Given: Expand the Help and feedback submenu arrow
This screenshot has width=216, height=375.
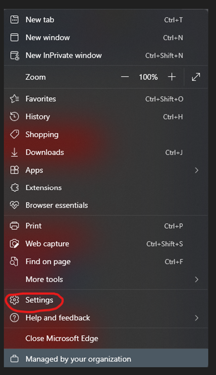Looking at the screenshot, I should tap(196, 318).
